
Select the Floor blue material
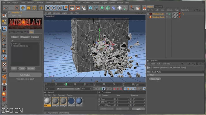click(x=79, y=102)
